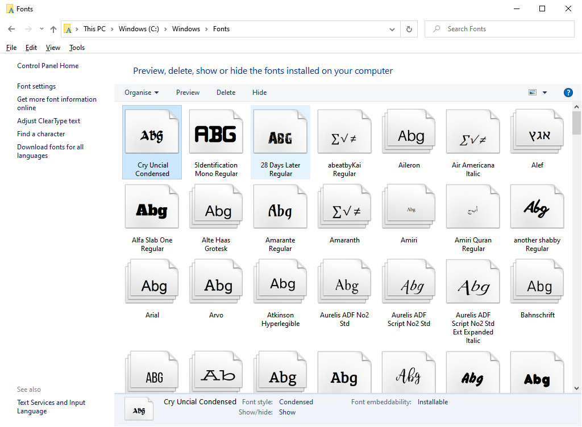582x427 pixels.
Task: Open Text Services and Input Language link
Action: tap(51, 407)
